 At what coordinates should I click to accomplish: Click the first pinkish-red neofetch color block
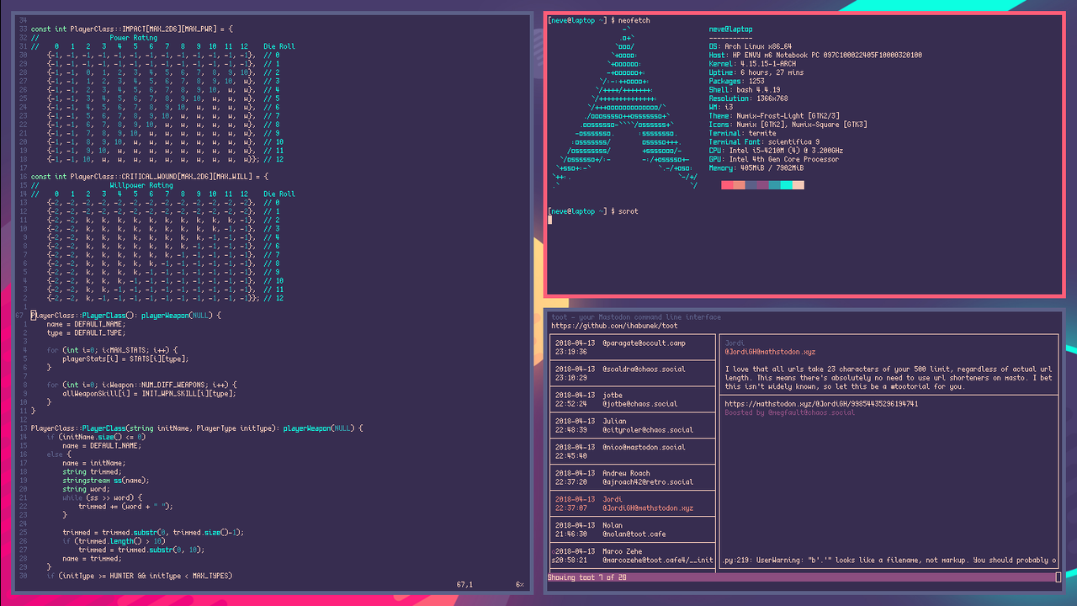727,185
